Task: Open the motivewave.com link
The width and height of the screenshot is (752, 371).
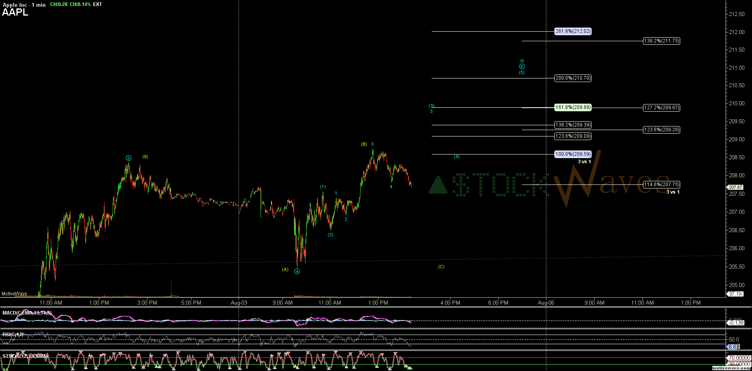Action: [732, 368]
